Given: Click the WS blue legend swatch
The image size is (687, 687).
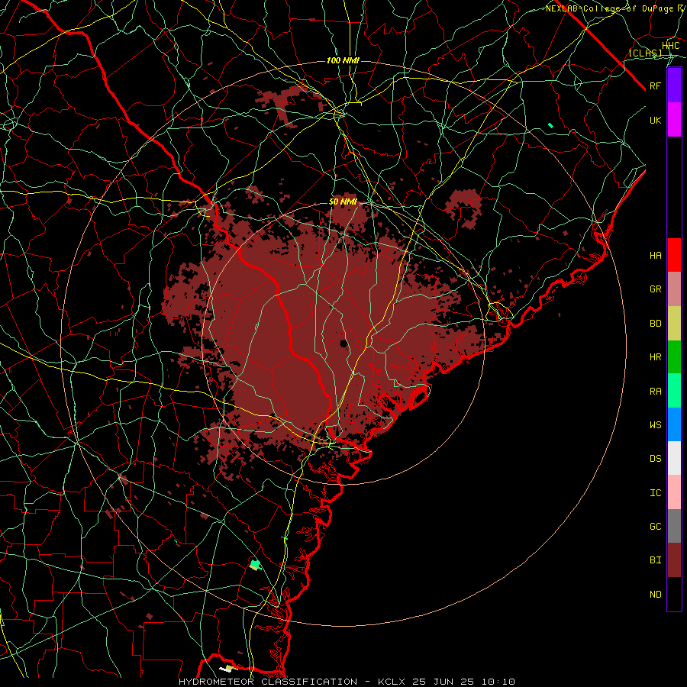Looking at the screenshot, I should (674, 424).
